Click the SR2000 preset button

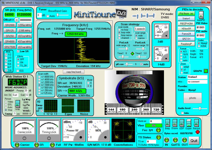pyautogui.click(x=10, y=25)
